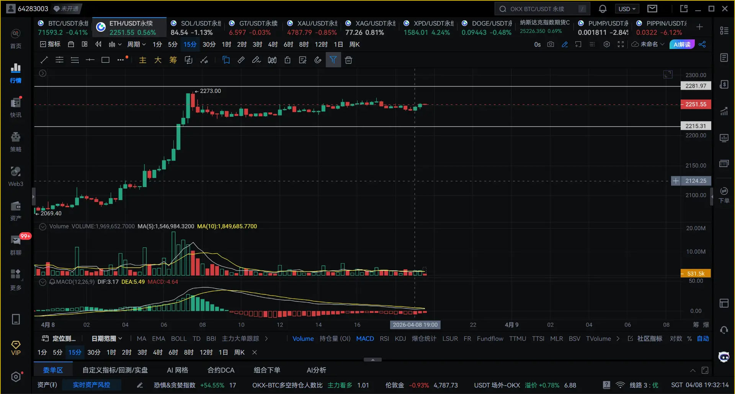Click the 指标 indicators button

point(50,44)
